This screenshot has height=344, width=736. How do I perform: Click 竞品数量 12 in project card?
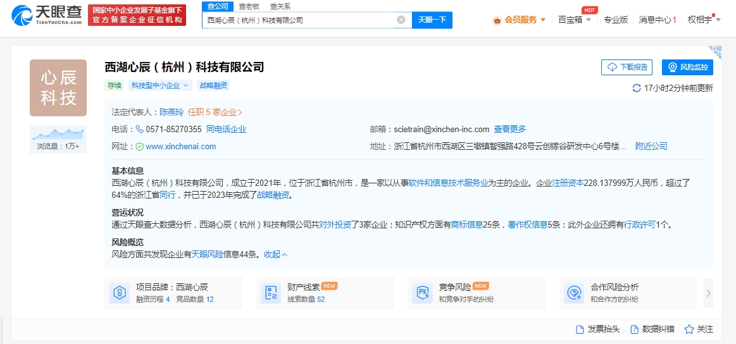195,299
